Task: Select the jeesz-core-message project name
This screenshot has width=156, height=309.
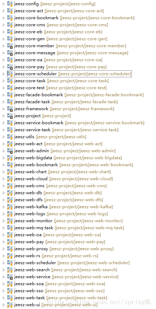Action: [35, 53]
